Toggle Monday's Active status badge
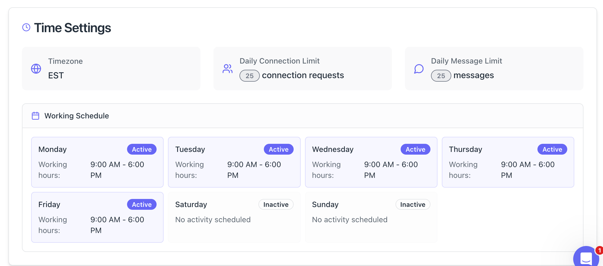 pyautogui.click(x=142, y=149)
